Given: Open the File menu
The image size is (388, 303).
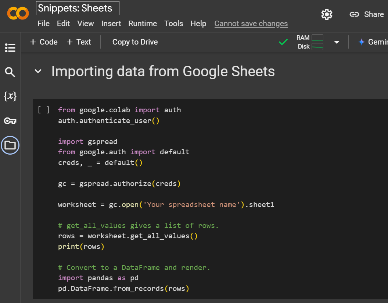Looking at the screenshot, I should tap(44, 24).
